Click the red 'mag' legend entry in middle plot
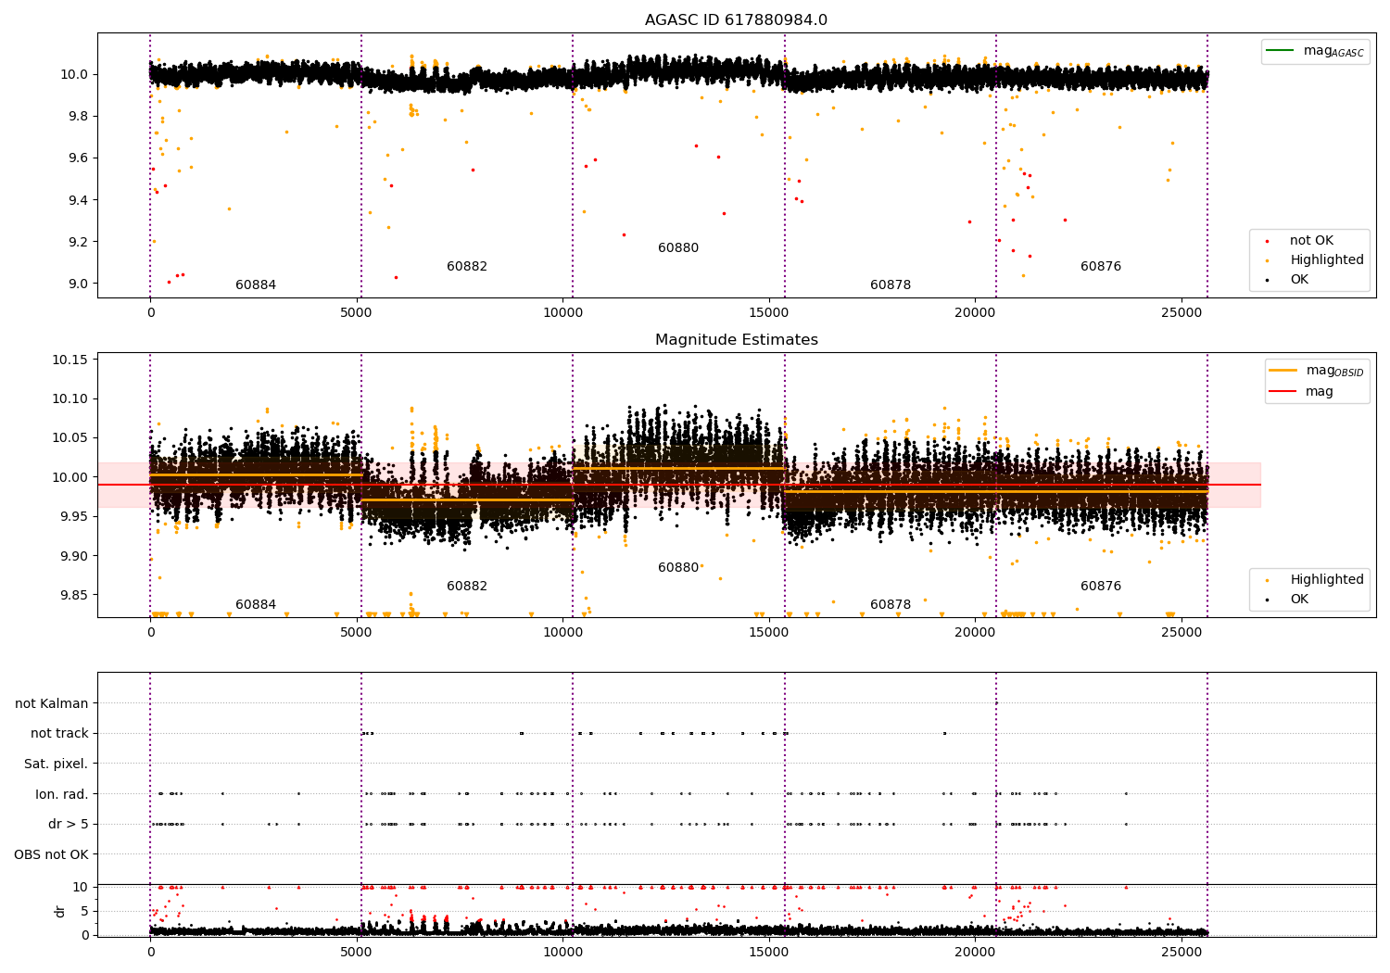1390x973 pixels. [x=1302, y=392]
